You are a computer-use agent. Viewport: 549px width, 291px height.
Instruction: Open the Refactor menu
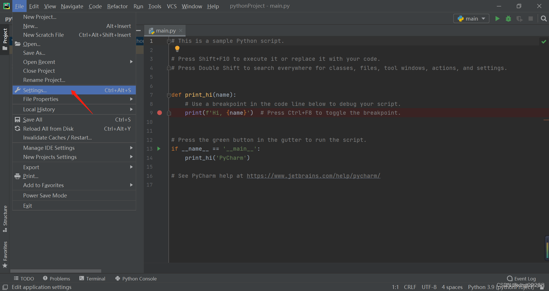[117, 6]
